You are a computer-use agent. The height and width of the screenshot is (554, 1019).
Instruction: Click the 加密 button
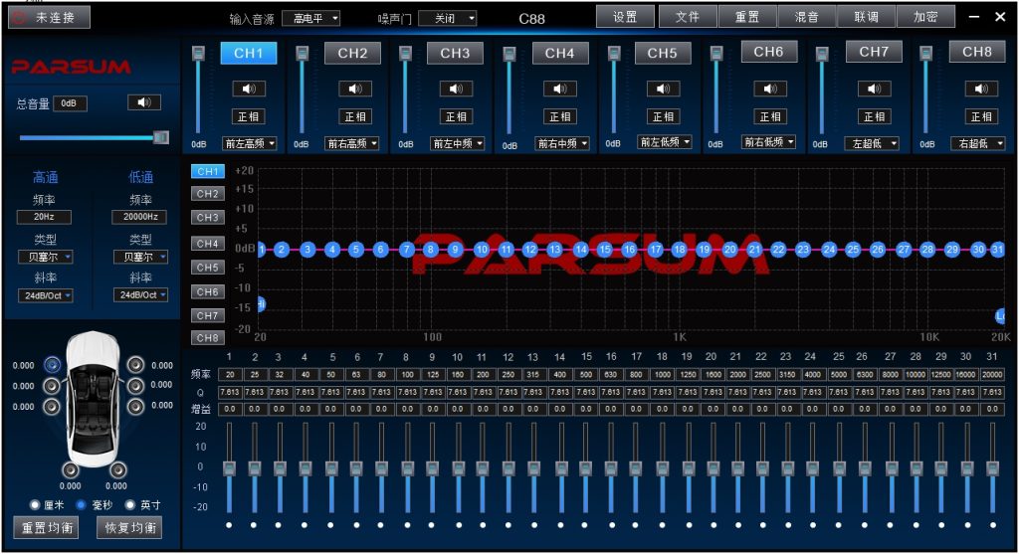pos(926,17)
